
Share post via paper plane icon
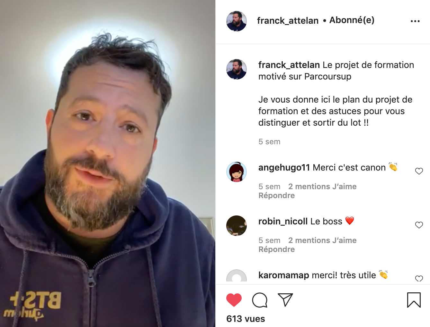(x=285, y=300)
